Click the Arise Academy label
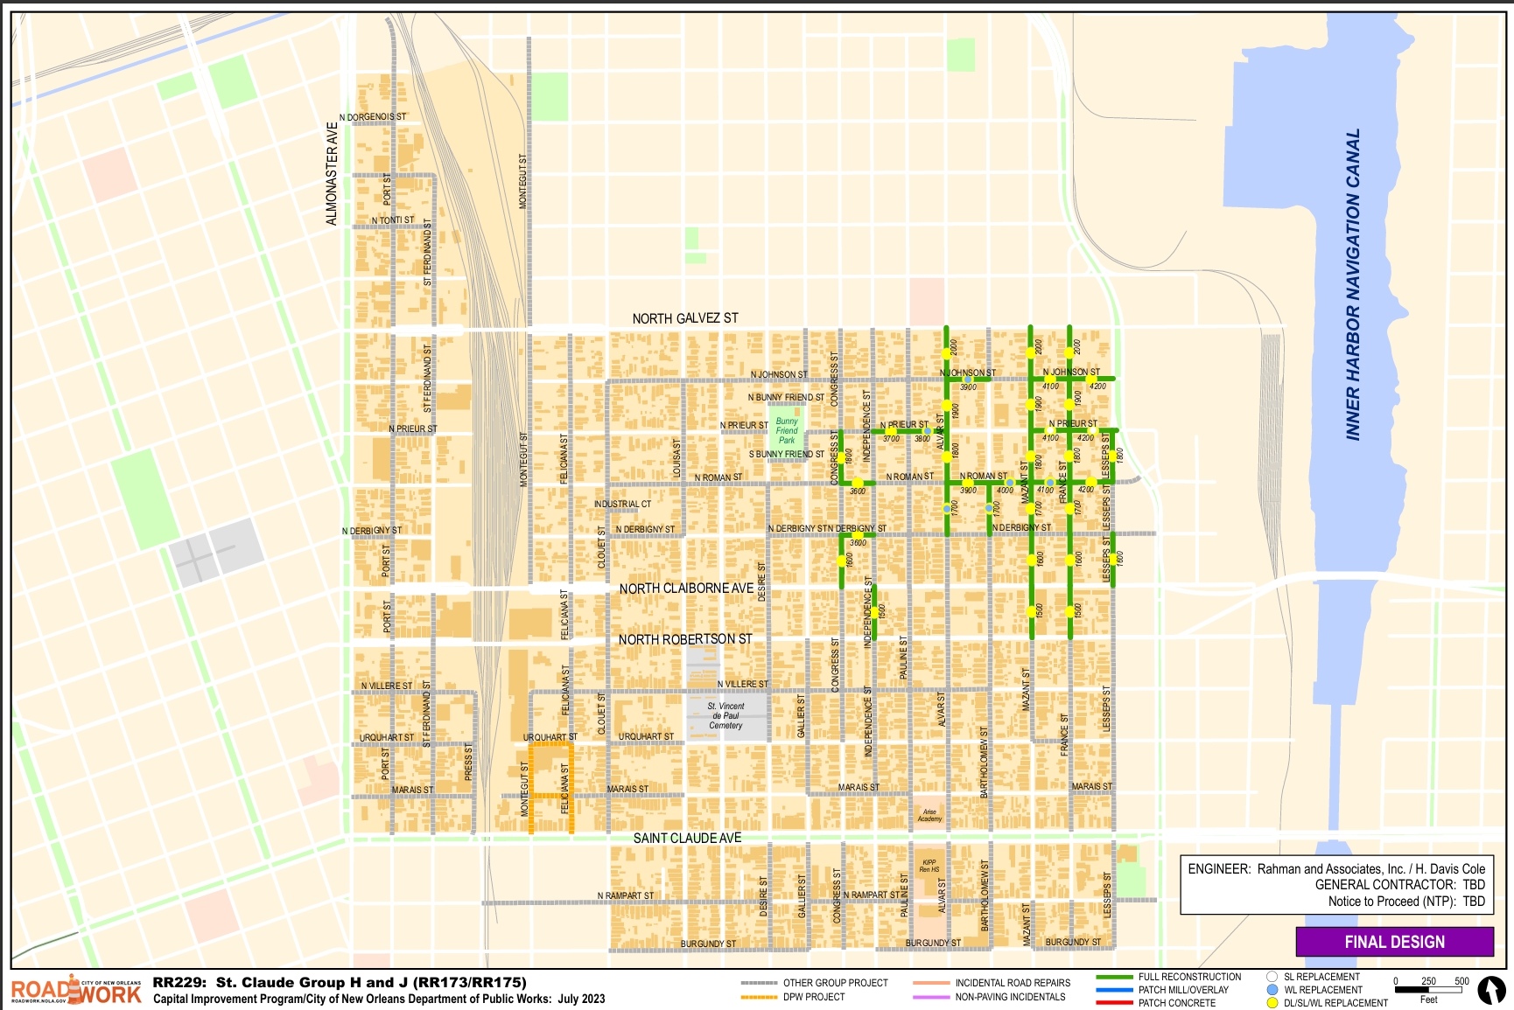Viewport: 1514px width, 1010px height. coord(929,815)
